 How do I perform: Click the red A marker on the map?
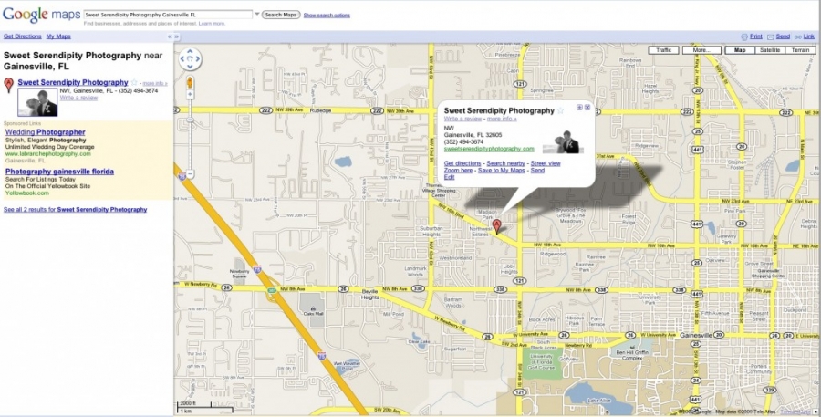pos(497,226)
